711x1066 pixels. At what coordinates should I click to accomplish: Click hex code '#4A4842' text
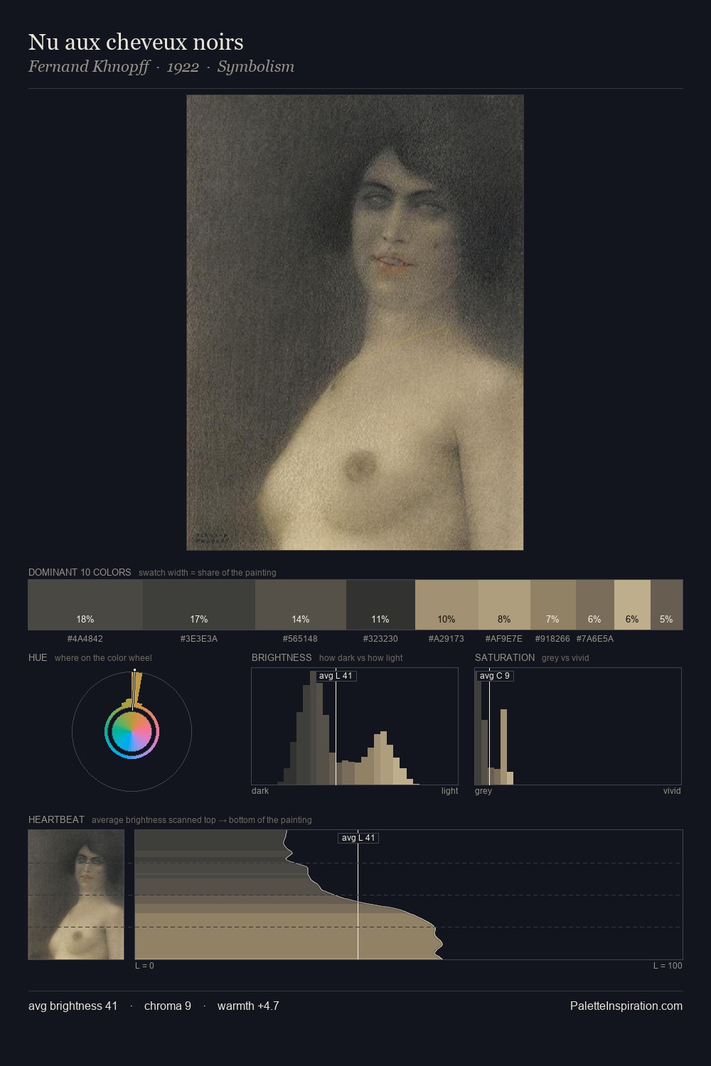point(85,639)
